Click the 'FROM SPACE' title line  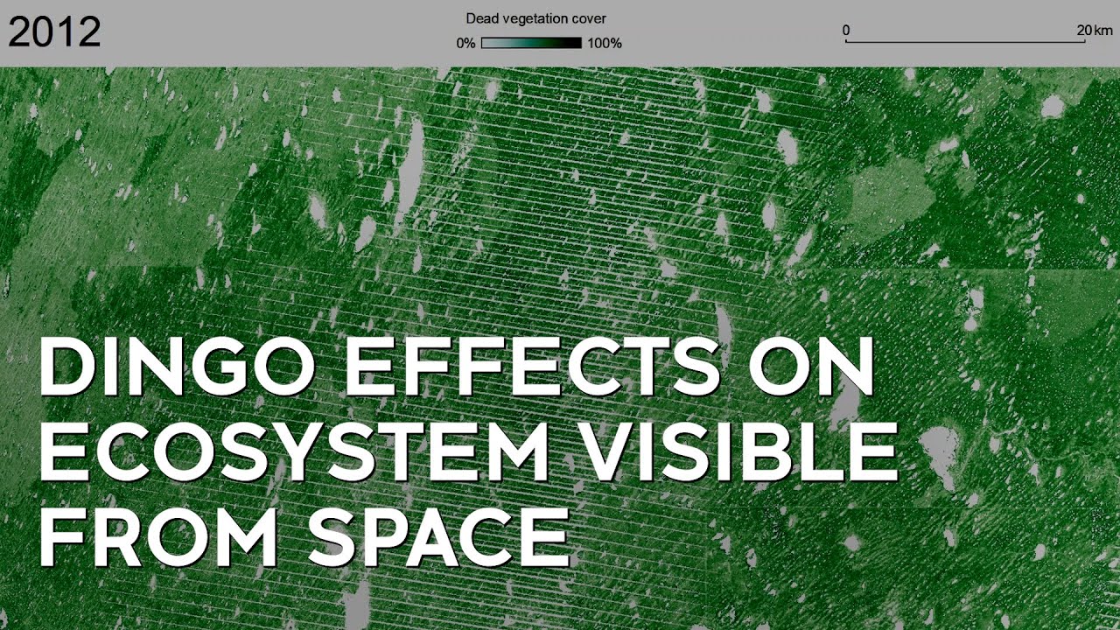click(x=304, y=539)
